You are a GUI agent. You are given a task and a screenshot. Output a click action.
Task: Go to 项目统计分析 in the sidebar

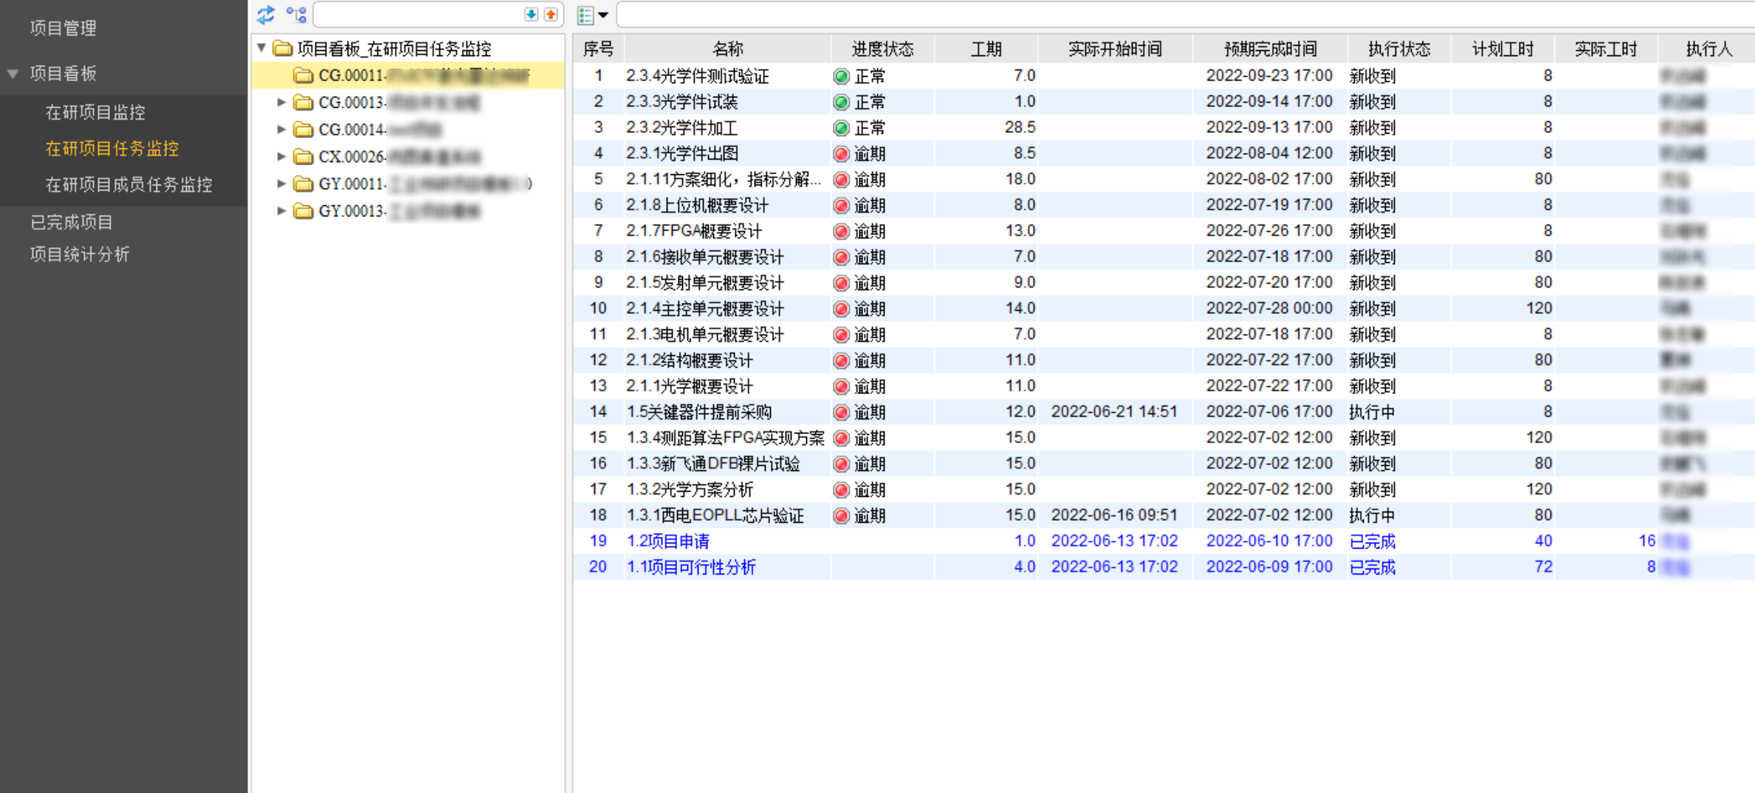(80, 255)
